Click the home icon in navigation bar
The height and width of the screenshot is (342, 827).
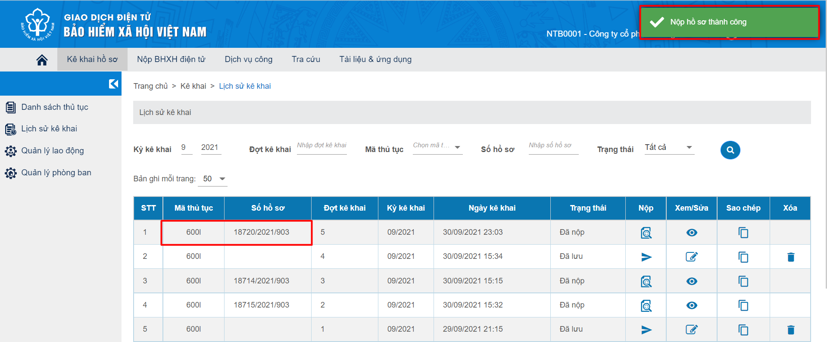[42, 60]
